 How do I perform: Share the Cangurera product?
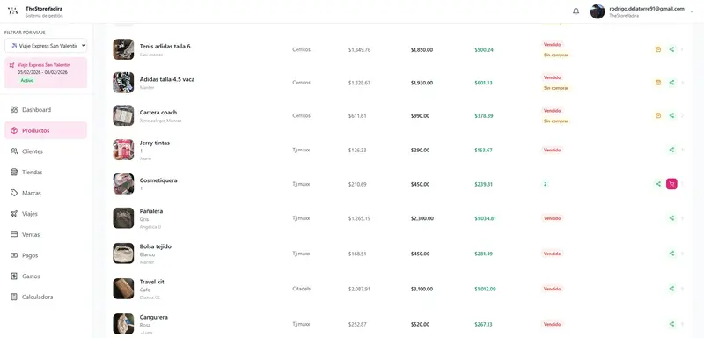click(x=671, y=324)
